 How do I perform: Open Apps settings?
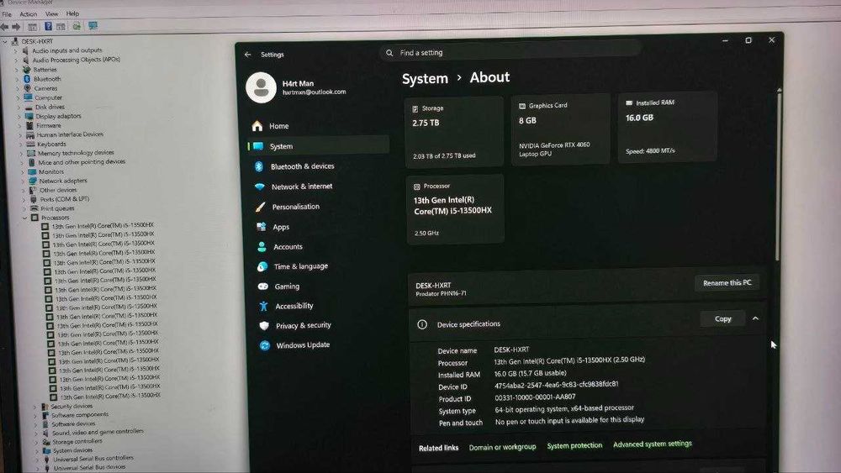pos(281,227)
